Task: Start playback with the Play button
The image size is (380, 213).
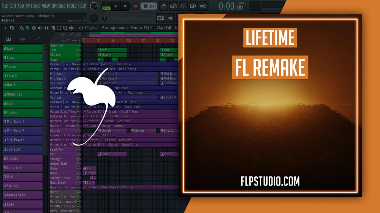Action: click(x=116, y=6)
